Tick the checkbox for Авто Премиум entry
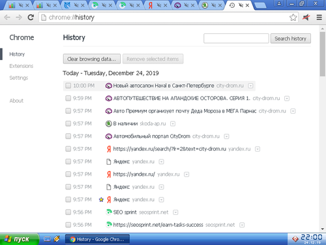Screen dimensions: 326x245 [68, 111]
